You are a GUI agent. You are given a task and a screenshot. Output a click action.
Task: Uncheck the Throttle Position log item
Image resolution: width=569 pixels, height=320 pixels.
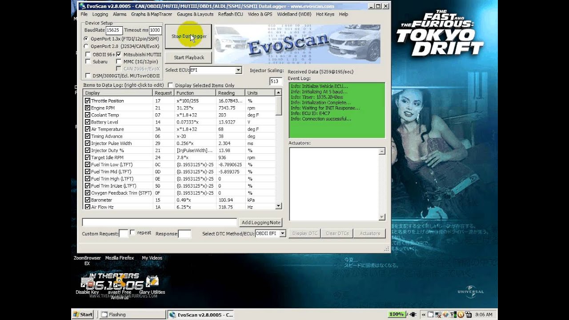tap(88, 101)
